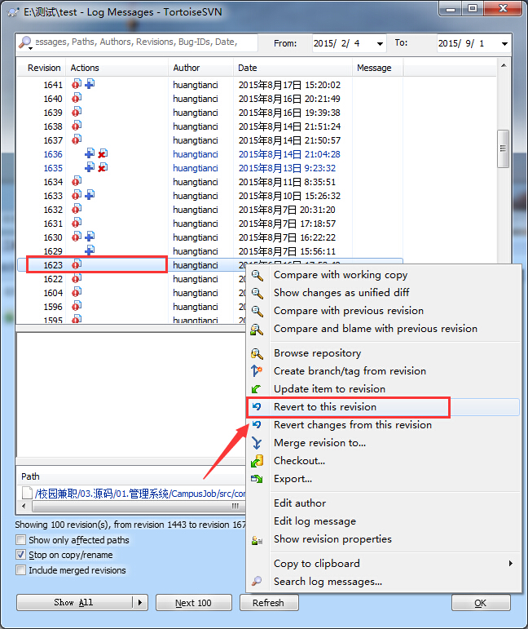Viewport: 528px width, 629px height.
Task: Click the added icon in revision 1633 row
Action: [x=90, y=195]
